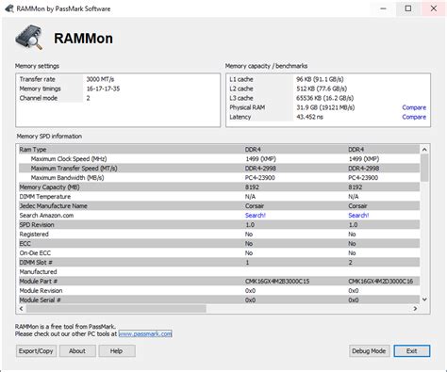Select the On-Die ECC row

219,253
